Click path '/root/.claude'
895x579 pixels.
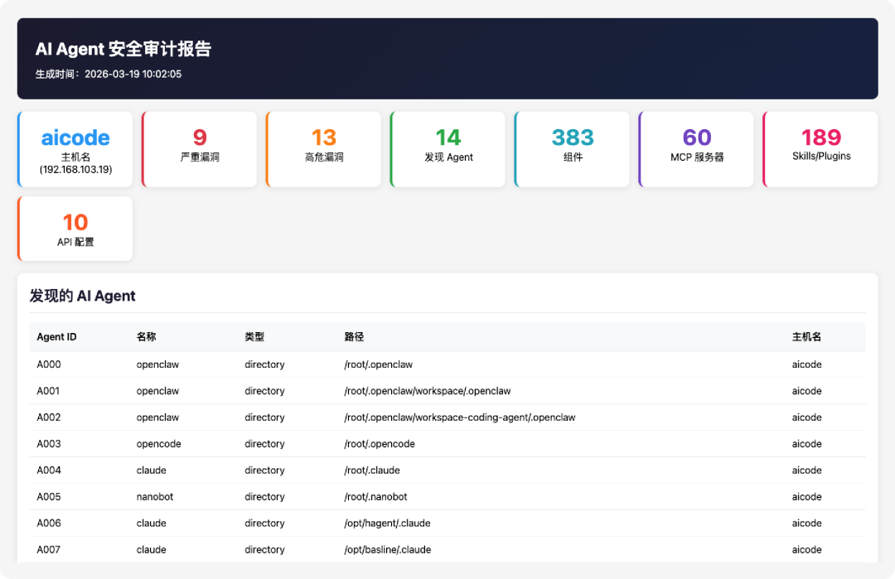[x=372, y=470]
